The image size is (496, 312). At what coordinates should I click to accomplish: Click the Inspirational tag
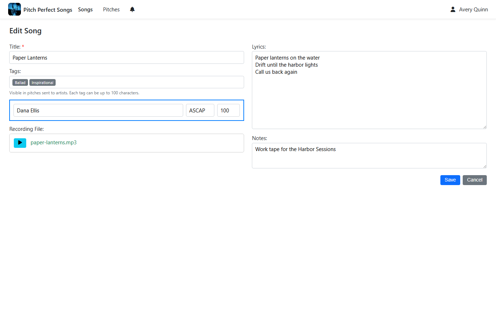(x=43, y=83)
